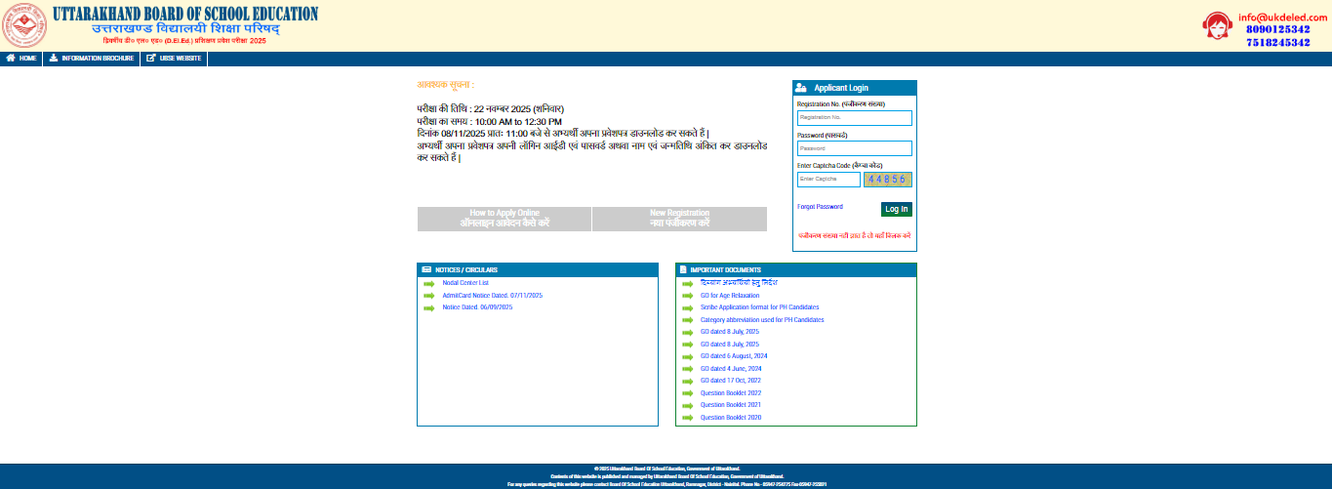The height and width of the screenshot is (489, 1332).
Task: Open Category abbreviation used for PH Candidates
Action: point(762,320)
